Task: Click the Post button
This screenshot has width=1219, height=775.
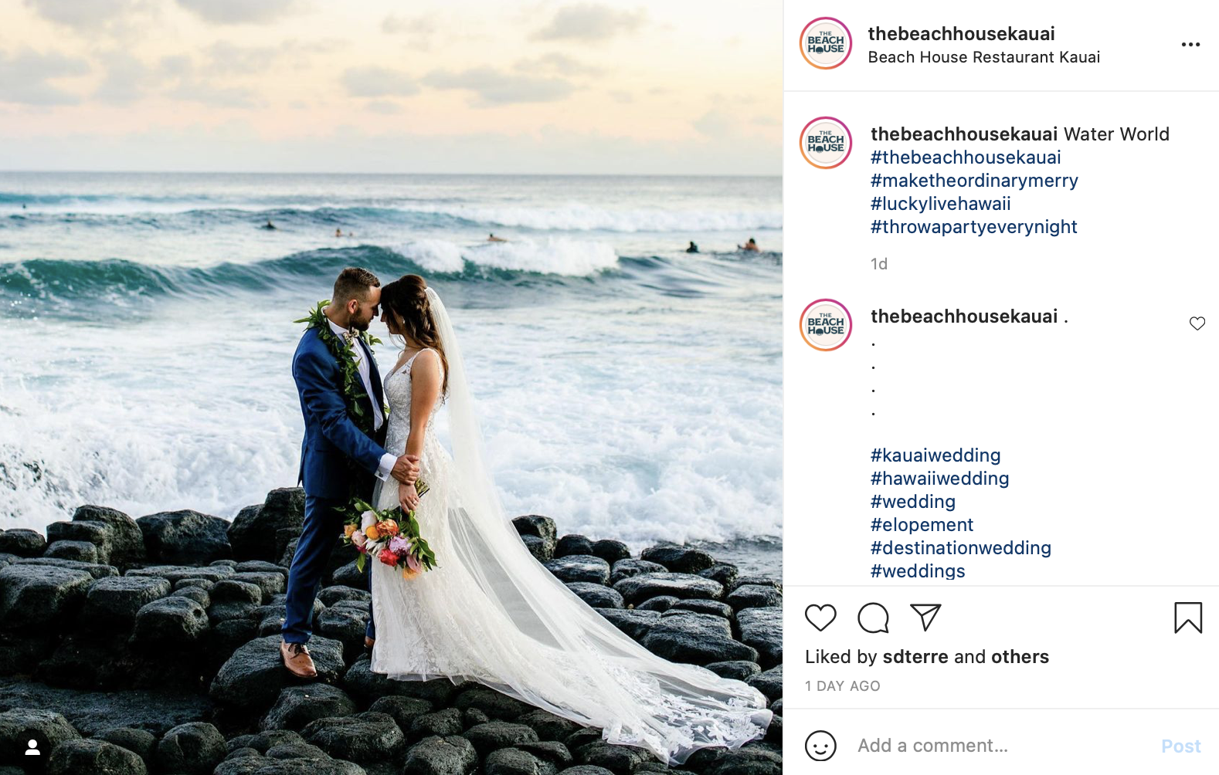Action: [x=1181, y=746]
